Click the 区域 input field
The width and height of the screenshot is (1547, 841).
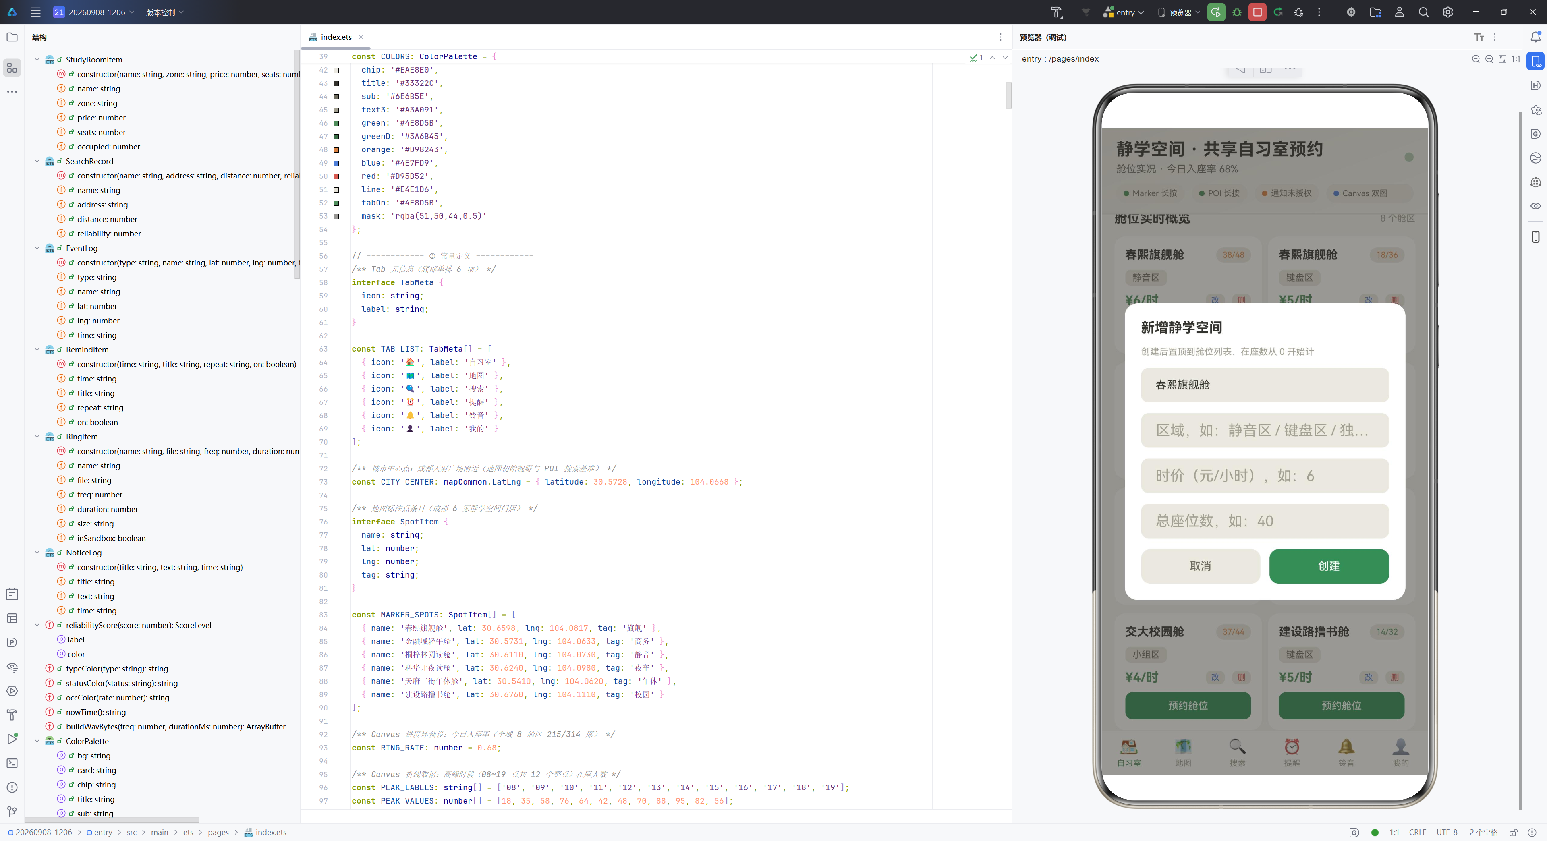point(1265,431)
